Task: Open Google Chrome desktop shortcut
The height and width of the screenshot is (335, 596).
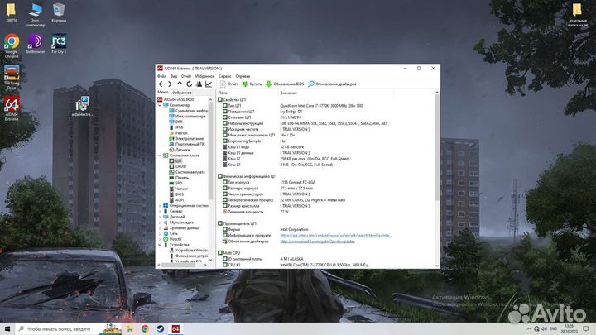Action: point(12,46)
